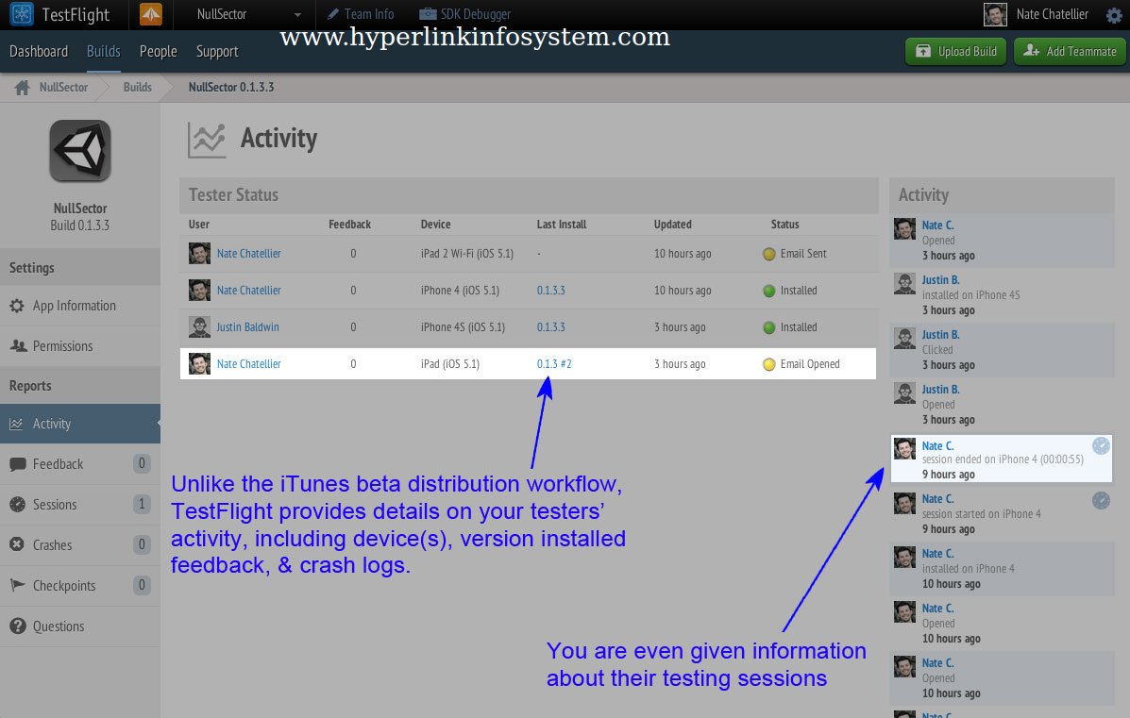Click the Feedback speech bubble icon
Image resolution: width=1130 pixels, height=718 pixels.
17,464
